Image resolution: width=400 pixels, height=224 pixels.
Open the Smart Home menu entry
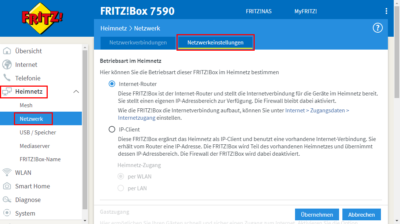tap(33, 186)
